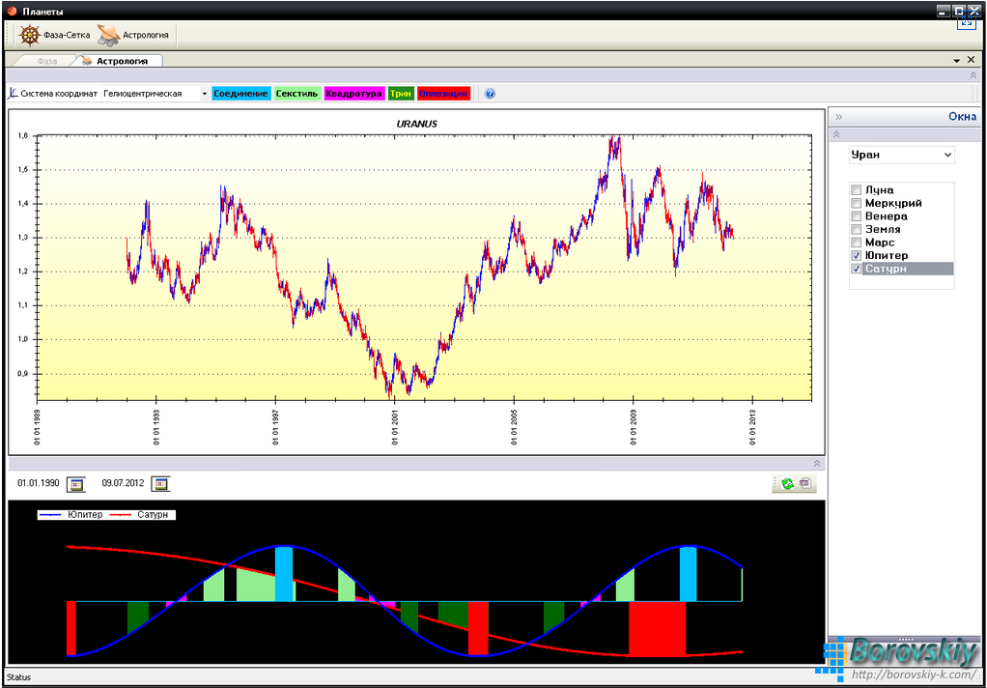Click the Астрология planet toolbar icon

tap(108, 36)
